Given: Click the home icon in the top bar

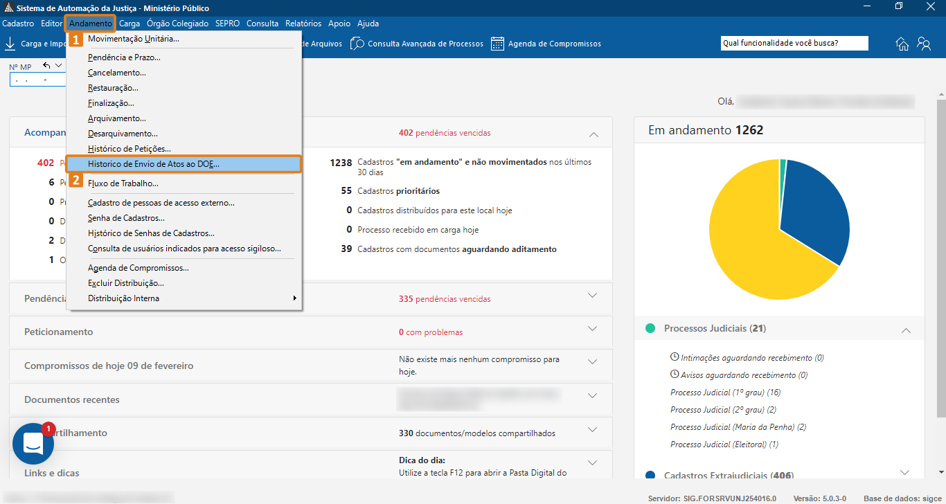Looking at the screenshot, I should pyautogui.click(x=902, y=43).
